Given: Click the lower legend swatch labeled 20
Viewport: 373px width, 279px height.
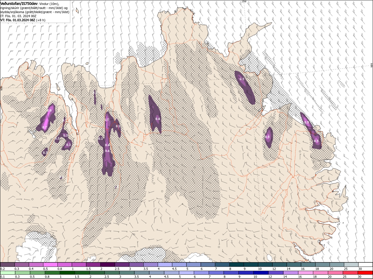Looking at the screenshot, I should [335, 273].
